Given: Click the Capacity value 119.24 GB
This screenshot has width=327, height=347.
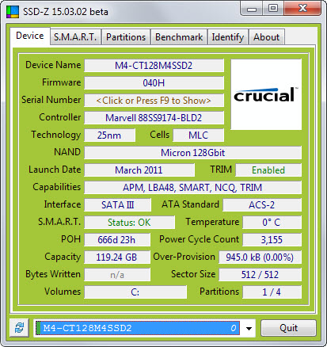Looking at the screenshot, I should [117, 257].
